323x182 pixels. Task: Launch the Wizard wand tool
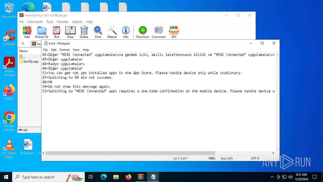pos(112,32)
